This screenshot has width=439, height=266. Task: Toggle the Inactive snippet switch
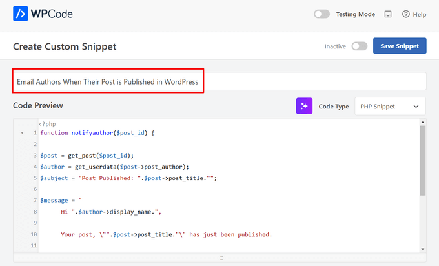(x=360, y=46)
